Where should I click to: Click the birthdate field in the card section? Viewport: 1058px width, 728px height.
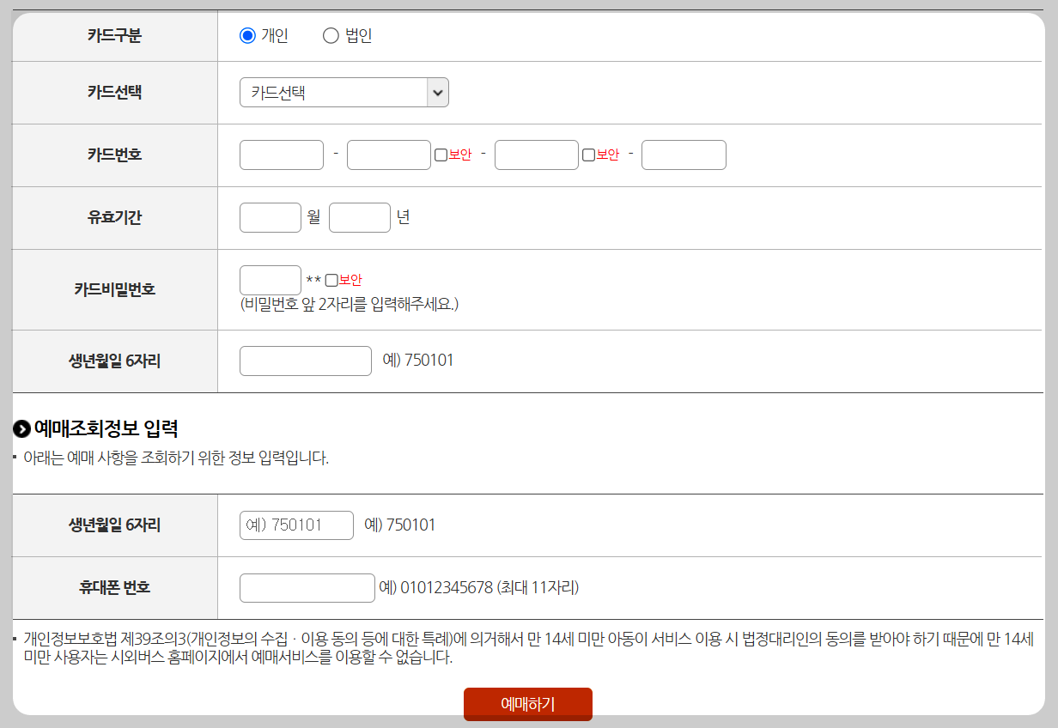tap(305, 361)
